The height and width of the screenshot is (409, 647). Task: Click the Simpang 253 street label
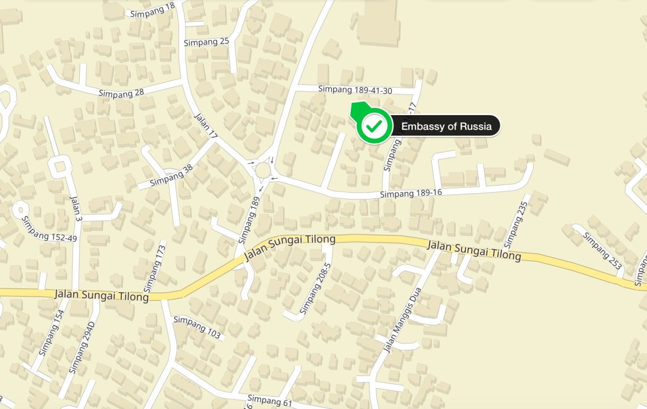pyautogui.click(x=602, y=250)
